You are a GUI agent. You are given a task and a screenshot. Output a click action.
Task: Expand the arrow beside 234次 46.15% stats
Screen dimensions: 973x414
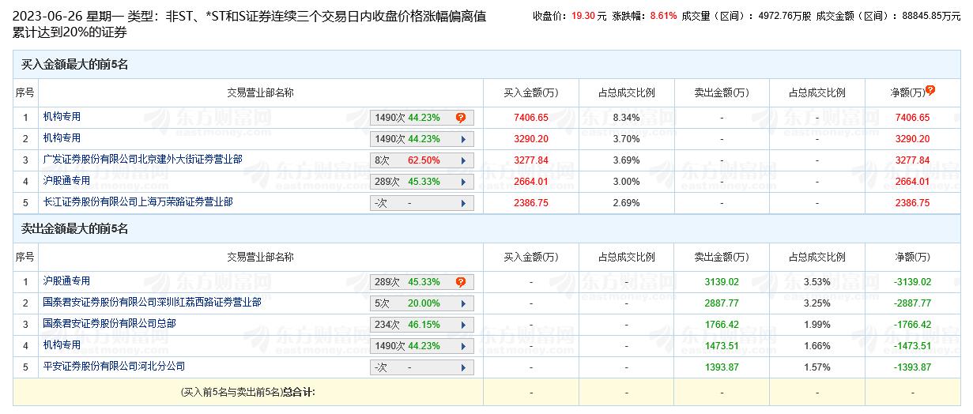[462, 325]
